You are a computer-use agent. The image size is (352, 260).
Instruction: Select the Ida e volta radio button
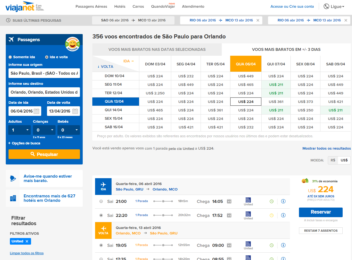click(47, 57)
